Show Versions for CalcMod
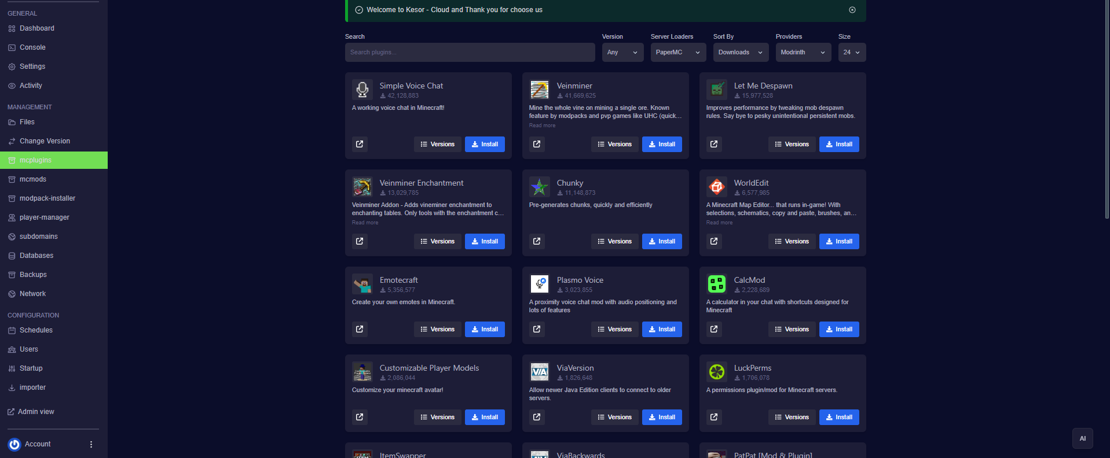 792,329
